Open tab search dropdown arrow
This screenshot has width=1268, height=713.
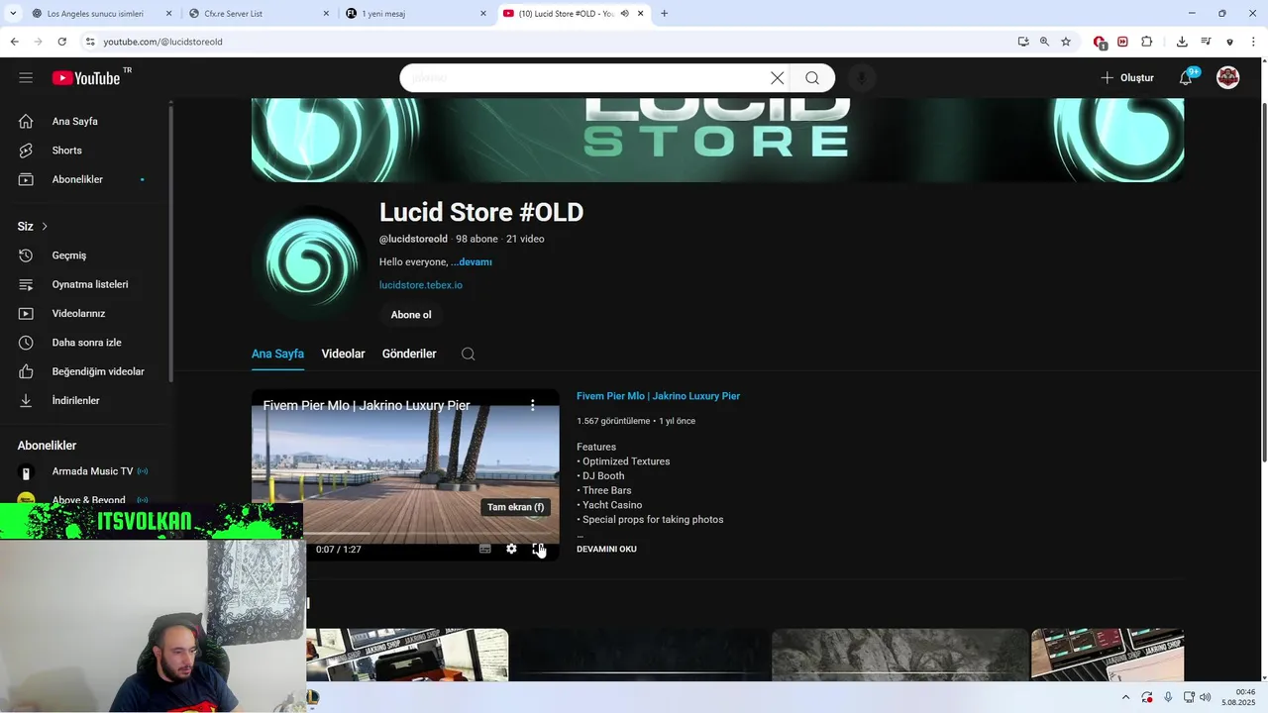tap(13, 14)
